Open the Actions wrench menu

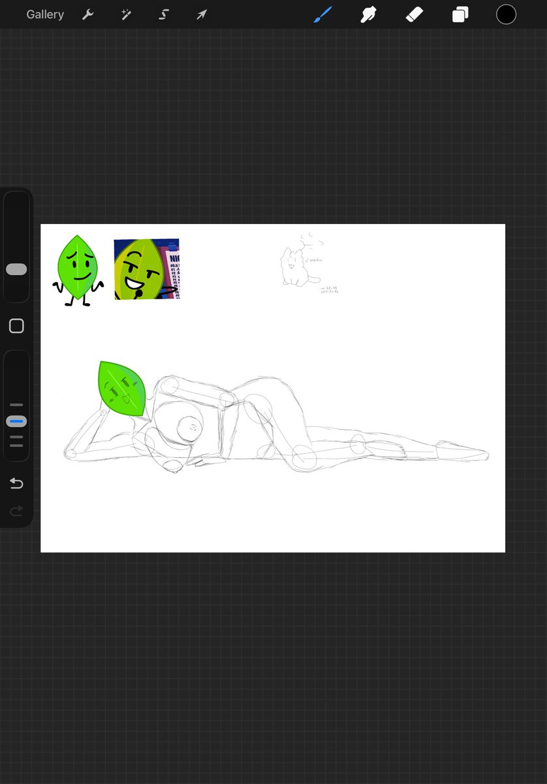pos(87,14)
